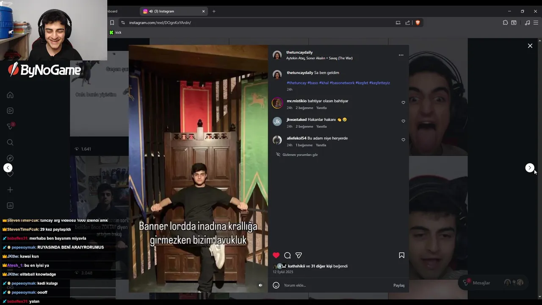The image size is (542, 305).
Task: Click the browser bookmark icon
Action: (112, 22)
